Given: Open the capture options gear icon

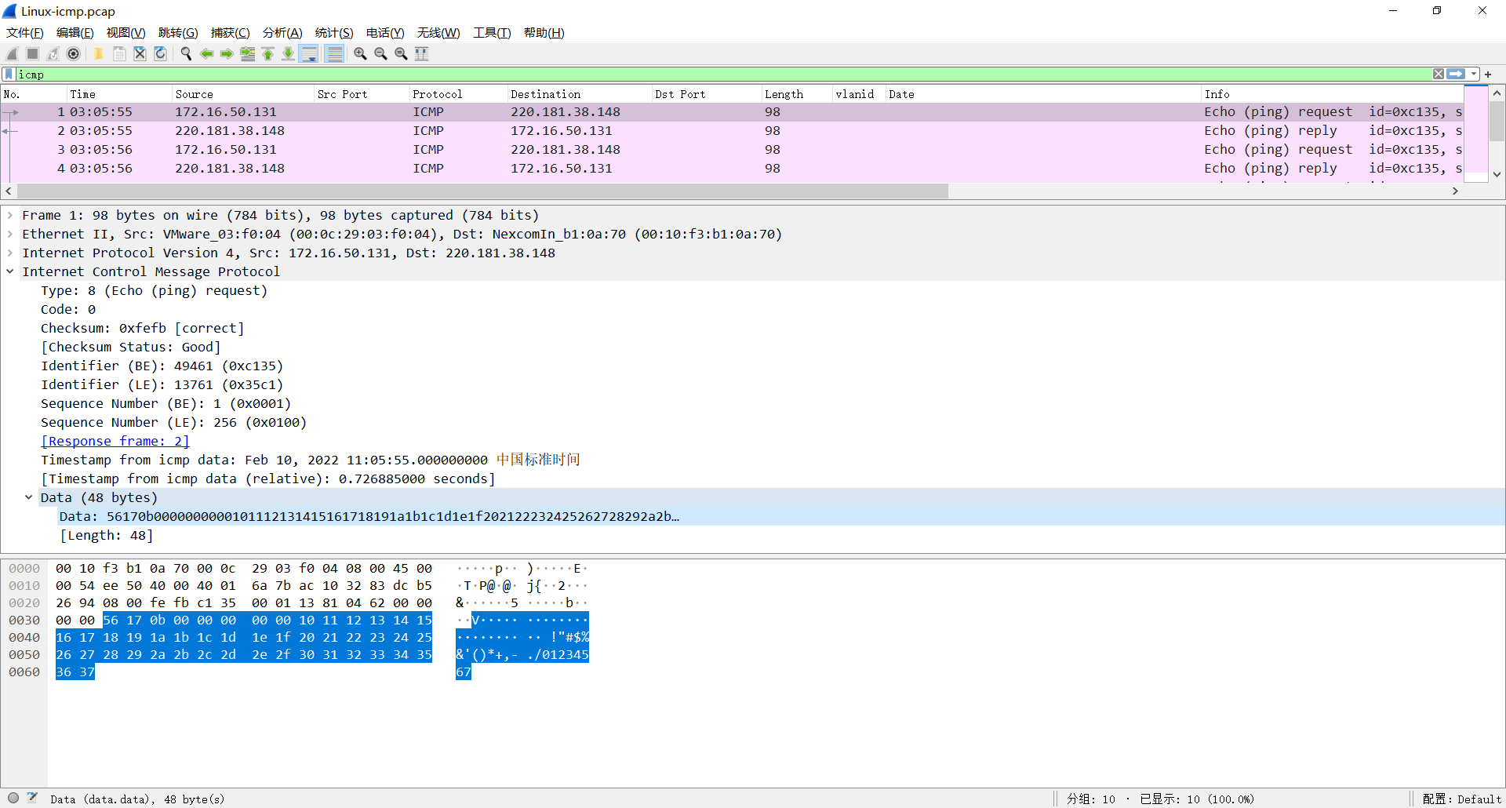Looking at the screenshot, I should (x=73, y=53).
